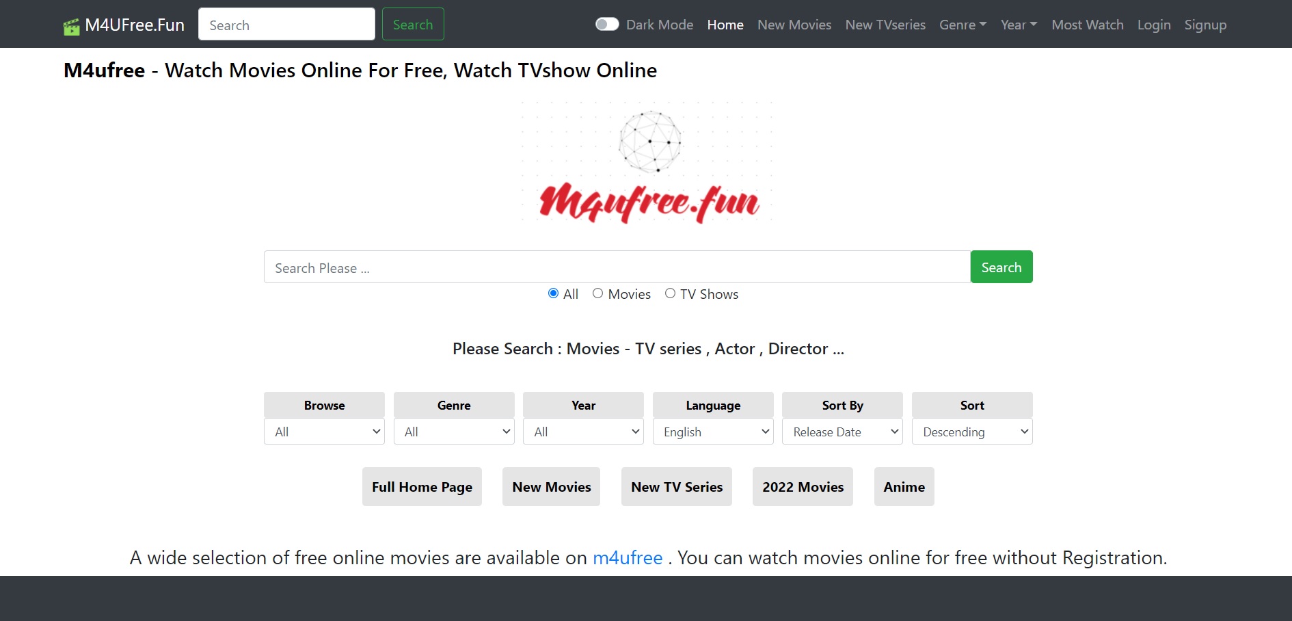Click the New TV Series button
Screen dimensions: 1292x621
pyautogui.click(x=677, y=487)
